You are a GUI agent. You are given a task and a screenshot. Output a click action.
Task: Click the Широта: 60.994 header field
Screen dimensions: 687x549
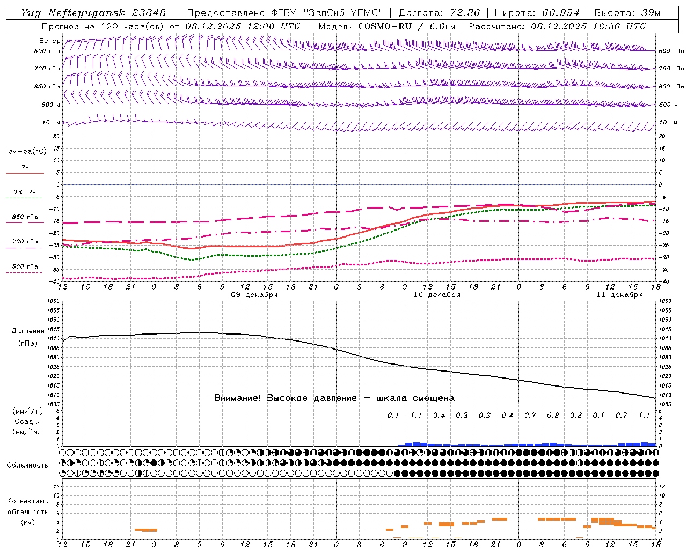[537, 13]
